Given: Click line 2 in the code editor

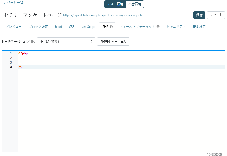Looking at the screenshot, I should [x=121, y=58].
